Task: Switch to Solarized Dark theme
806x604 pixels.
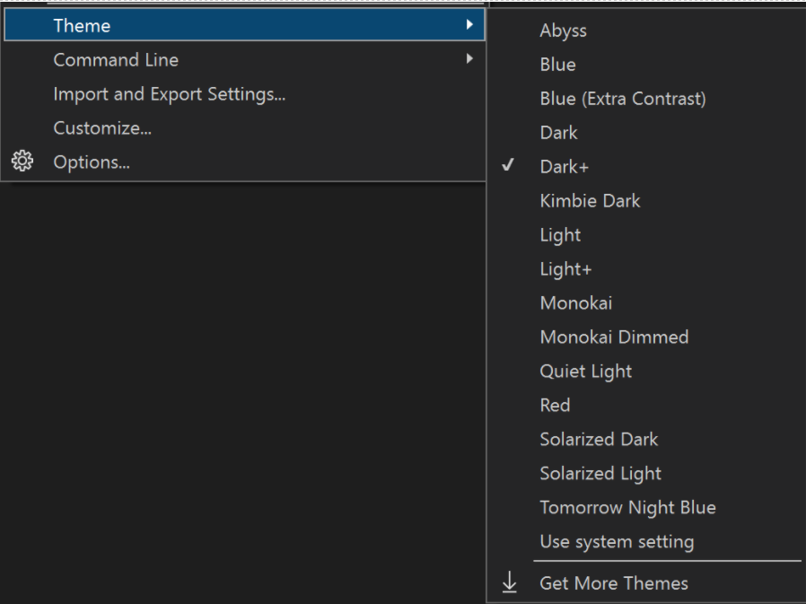Action: coord(599,440)
